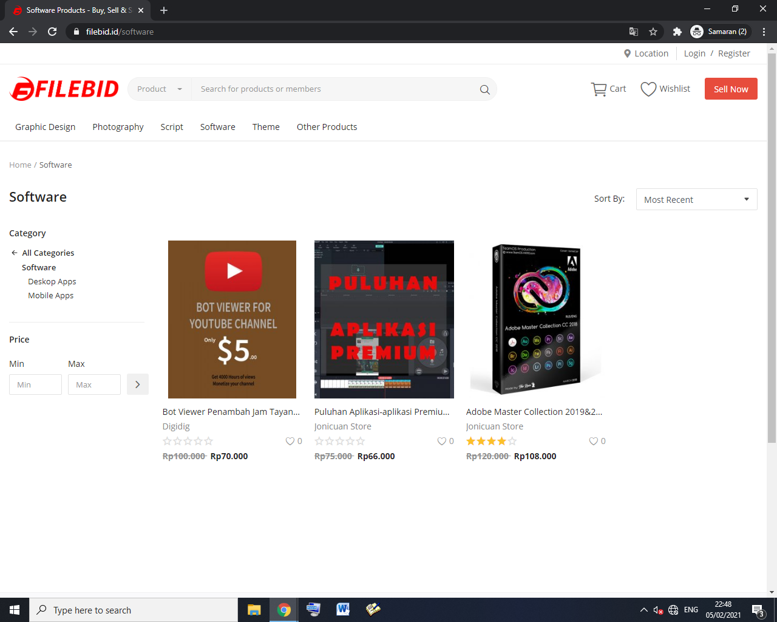Click the Windows taskbar search box
777x622 pixels.
click(x=134, y=610)
